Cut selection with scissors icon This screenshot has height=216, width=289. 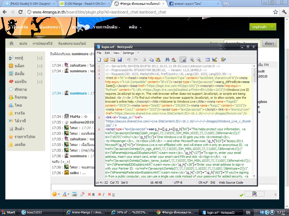(x=144, y=60)
